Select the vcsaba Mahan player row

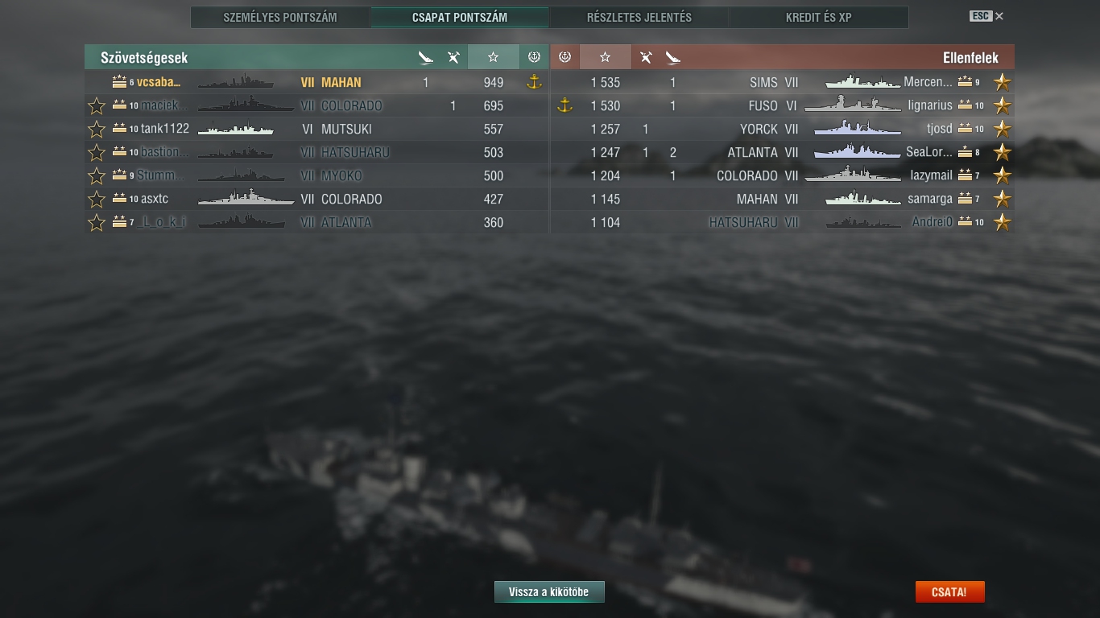[x=316, y=82]
